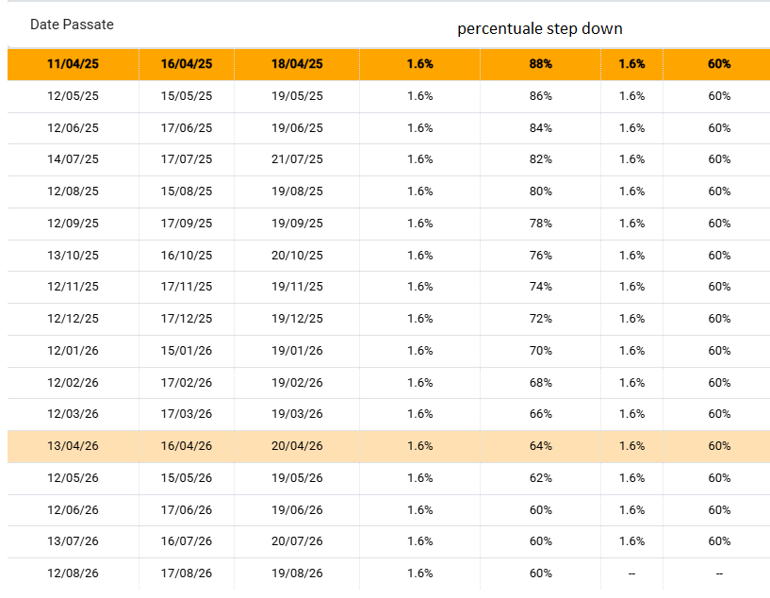The height and width of the screenshot is (598, 770).
Task: Select the 70% percentage value
Action: [541, 350]
